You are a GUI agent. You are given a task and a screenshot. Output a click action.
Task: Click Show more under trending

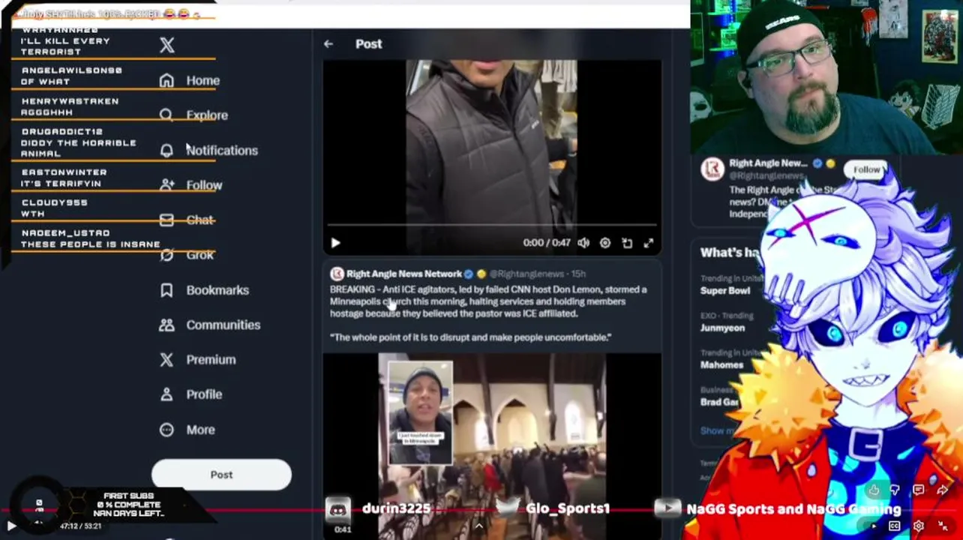[718, 430]
